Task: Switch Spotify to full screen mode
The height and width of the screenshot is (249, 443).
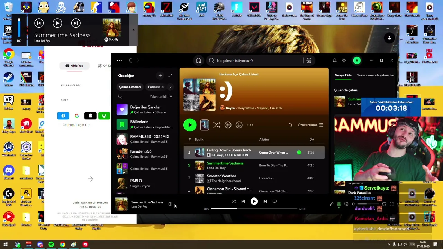Action: pos(392,204)
